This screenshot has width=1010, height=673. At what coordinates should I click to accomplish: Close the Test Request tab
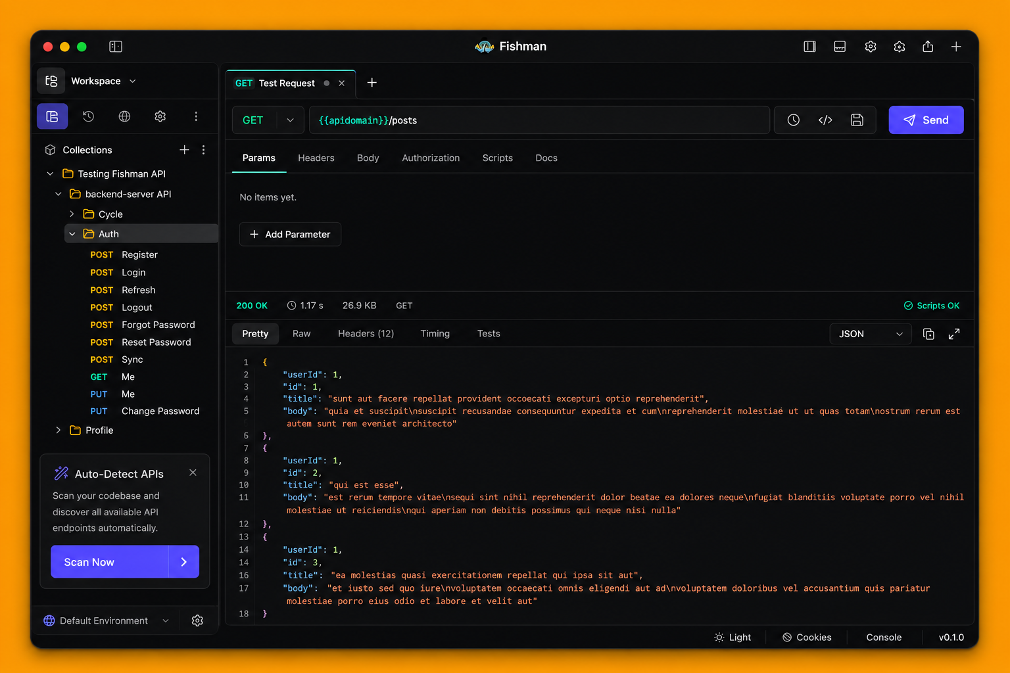coord(342,83)
